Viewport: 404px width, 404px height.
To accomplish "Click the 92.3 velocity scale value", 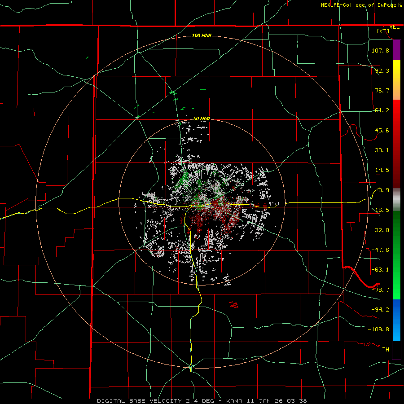I will click(x=382, y=70).
